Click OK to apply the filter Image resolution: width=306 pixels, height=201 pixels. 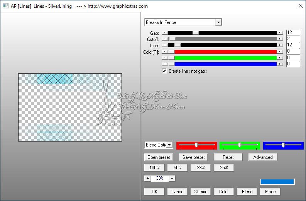pyautogui.click(x=154, y=192)
